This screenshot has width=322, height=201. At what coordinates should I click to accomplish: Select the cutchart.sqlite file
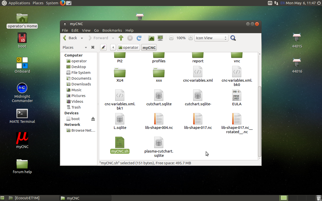click(159, 98)
